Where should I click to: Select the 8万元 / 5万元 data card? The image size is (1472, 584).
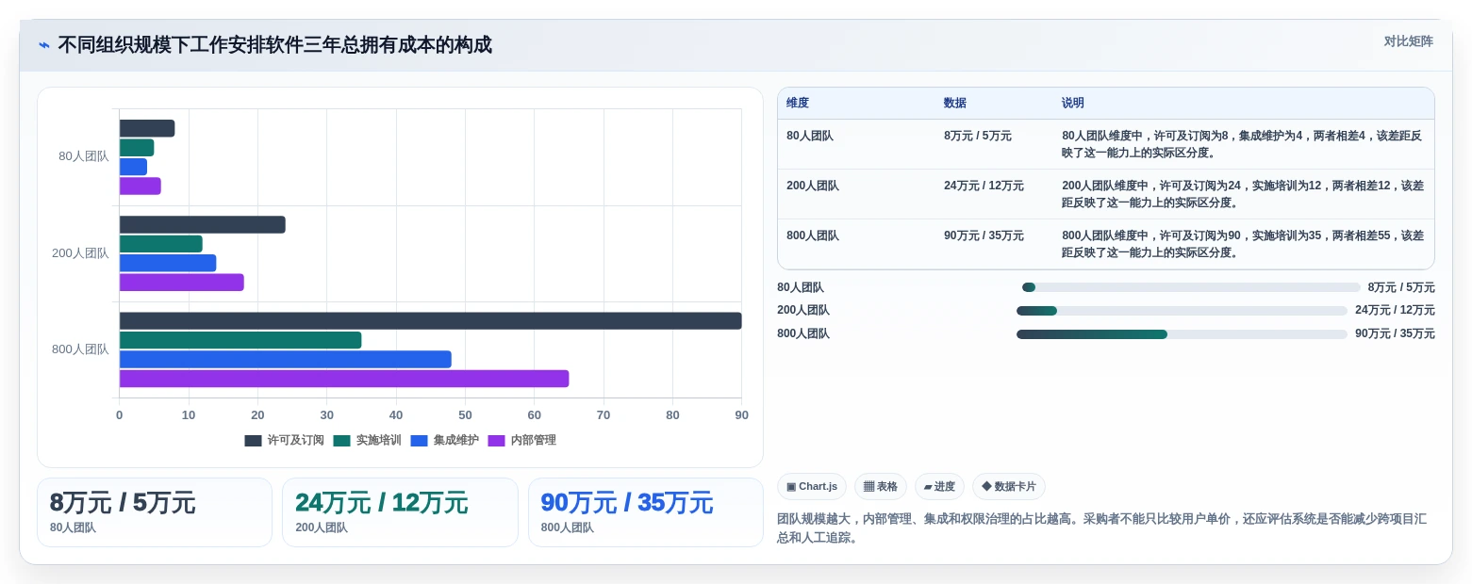pyautogui.click(x=155, y=512)
